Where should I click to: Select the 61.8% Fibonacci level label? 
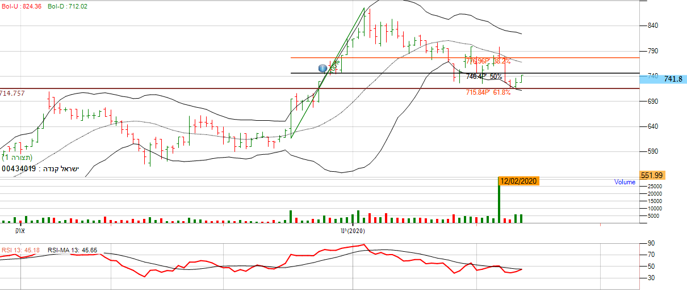[488, 92]
